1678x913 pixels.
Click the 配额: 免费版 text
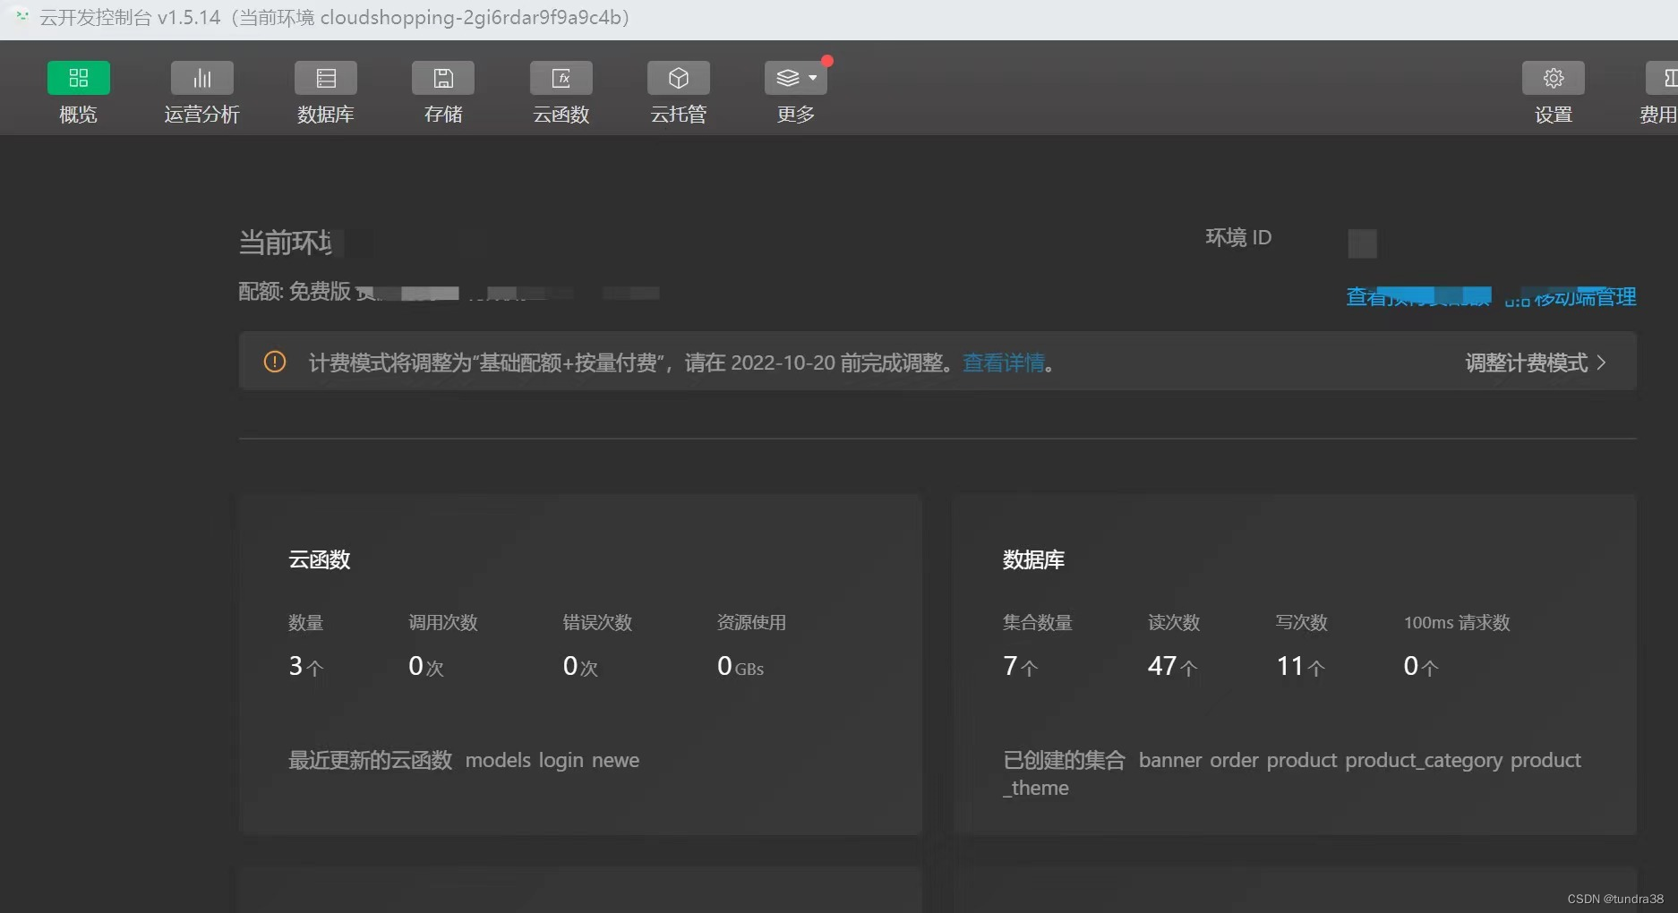click(295, 291)
